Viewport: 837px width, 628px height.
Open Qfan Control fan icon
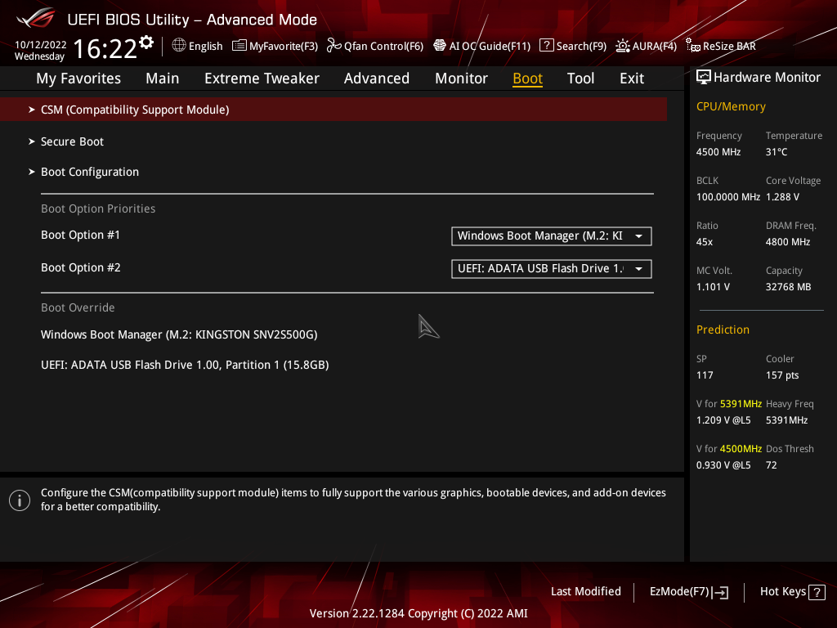333,46
